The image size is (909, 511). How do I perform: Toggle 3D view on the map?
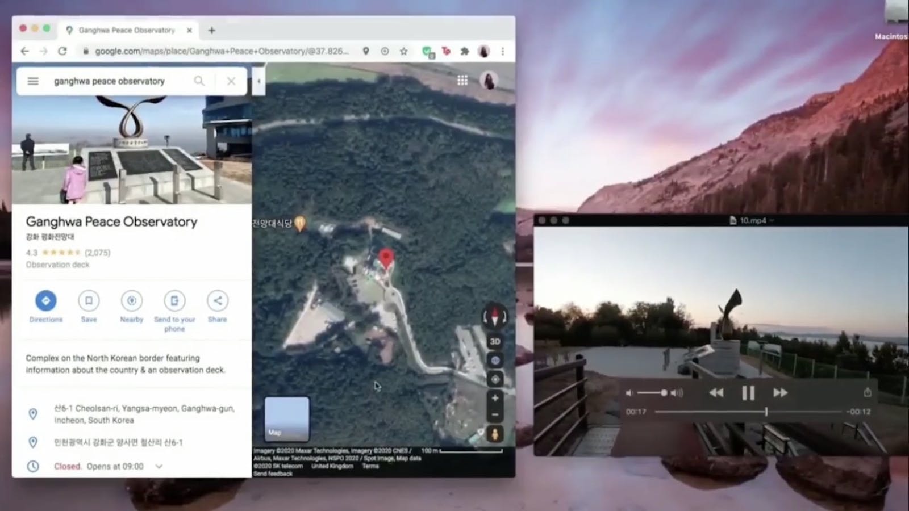495,341
